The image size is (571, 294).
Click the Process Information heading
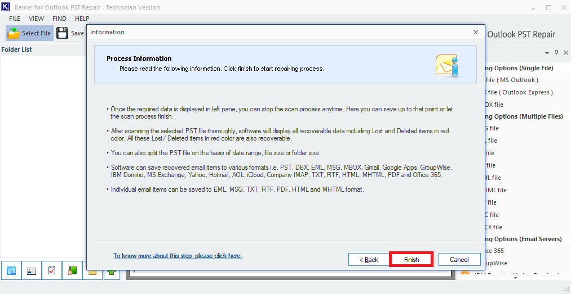pos(139,58)
